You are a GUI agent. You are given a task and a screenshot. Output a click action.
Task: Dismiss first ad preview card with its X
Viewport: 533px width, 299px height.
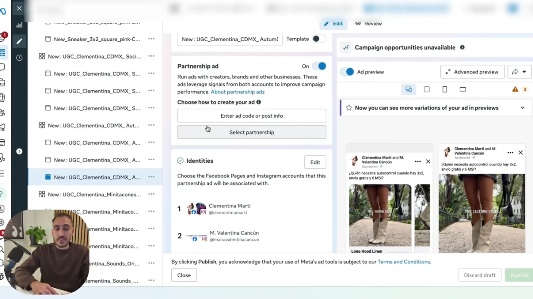428,162
